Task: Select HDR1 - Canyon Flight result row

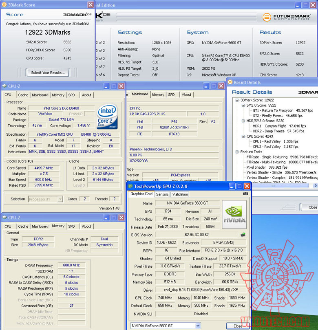Action: coord(279,126)
